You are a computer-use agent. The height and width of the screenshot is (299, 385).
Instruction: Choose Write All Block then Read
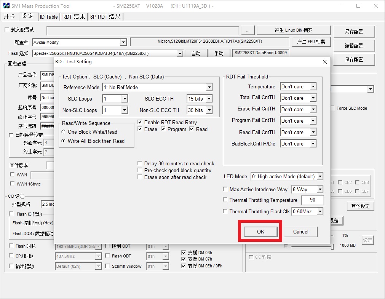[64, 141]
